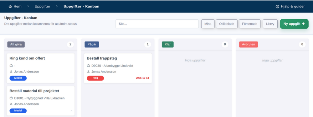Screen dimensions: 313x117
Task: Click project D9030 - Altanbygge Lindqvist
Action: [112, 66]
